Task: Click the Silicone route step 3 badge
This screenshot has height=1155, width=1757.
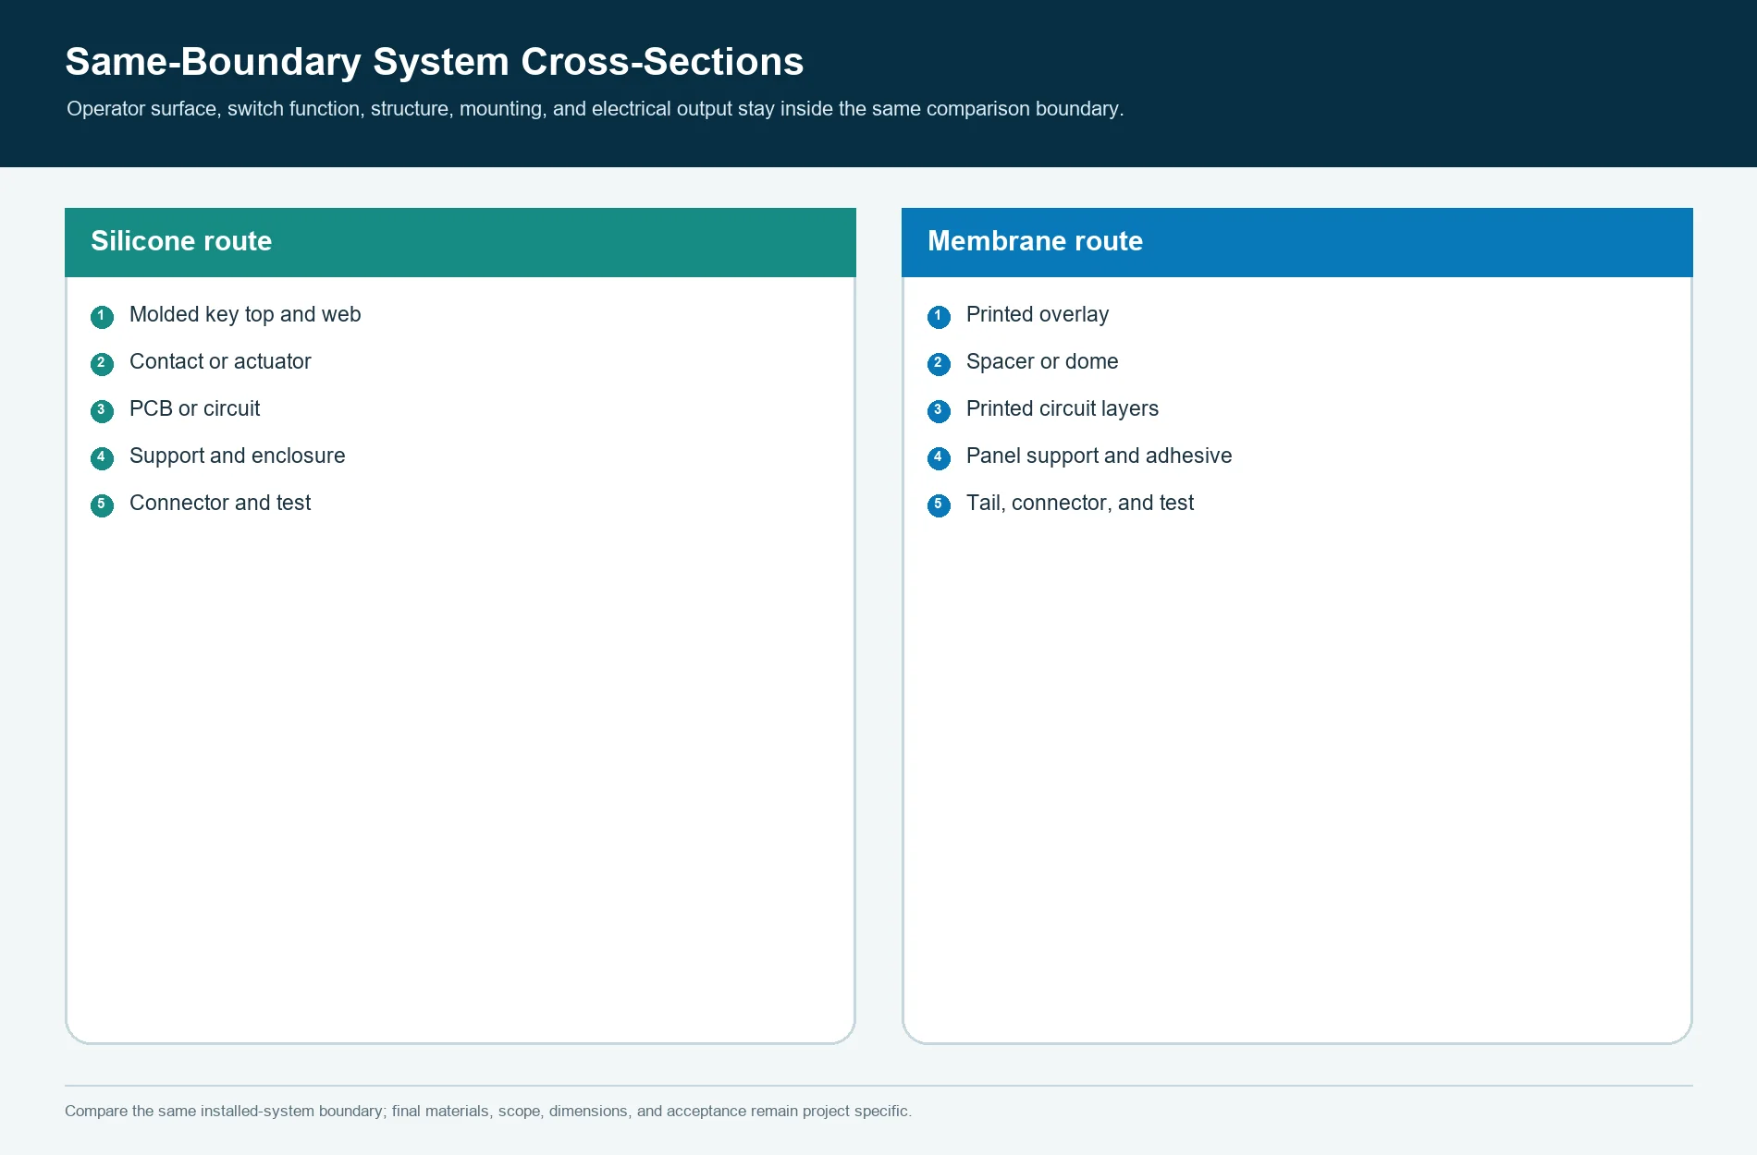Action: click(x=102, y=411)
